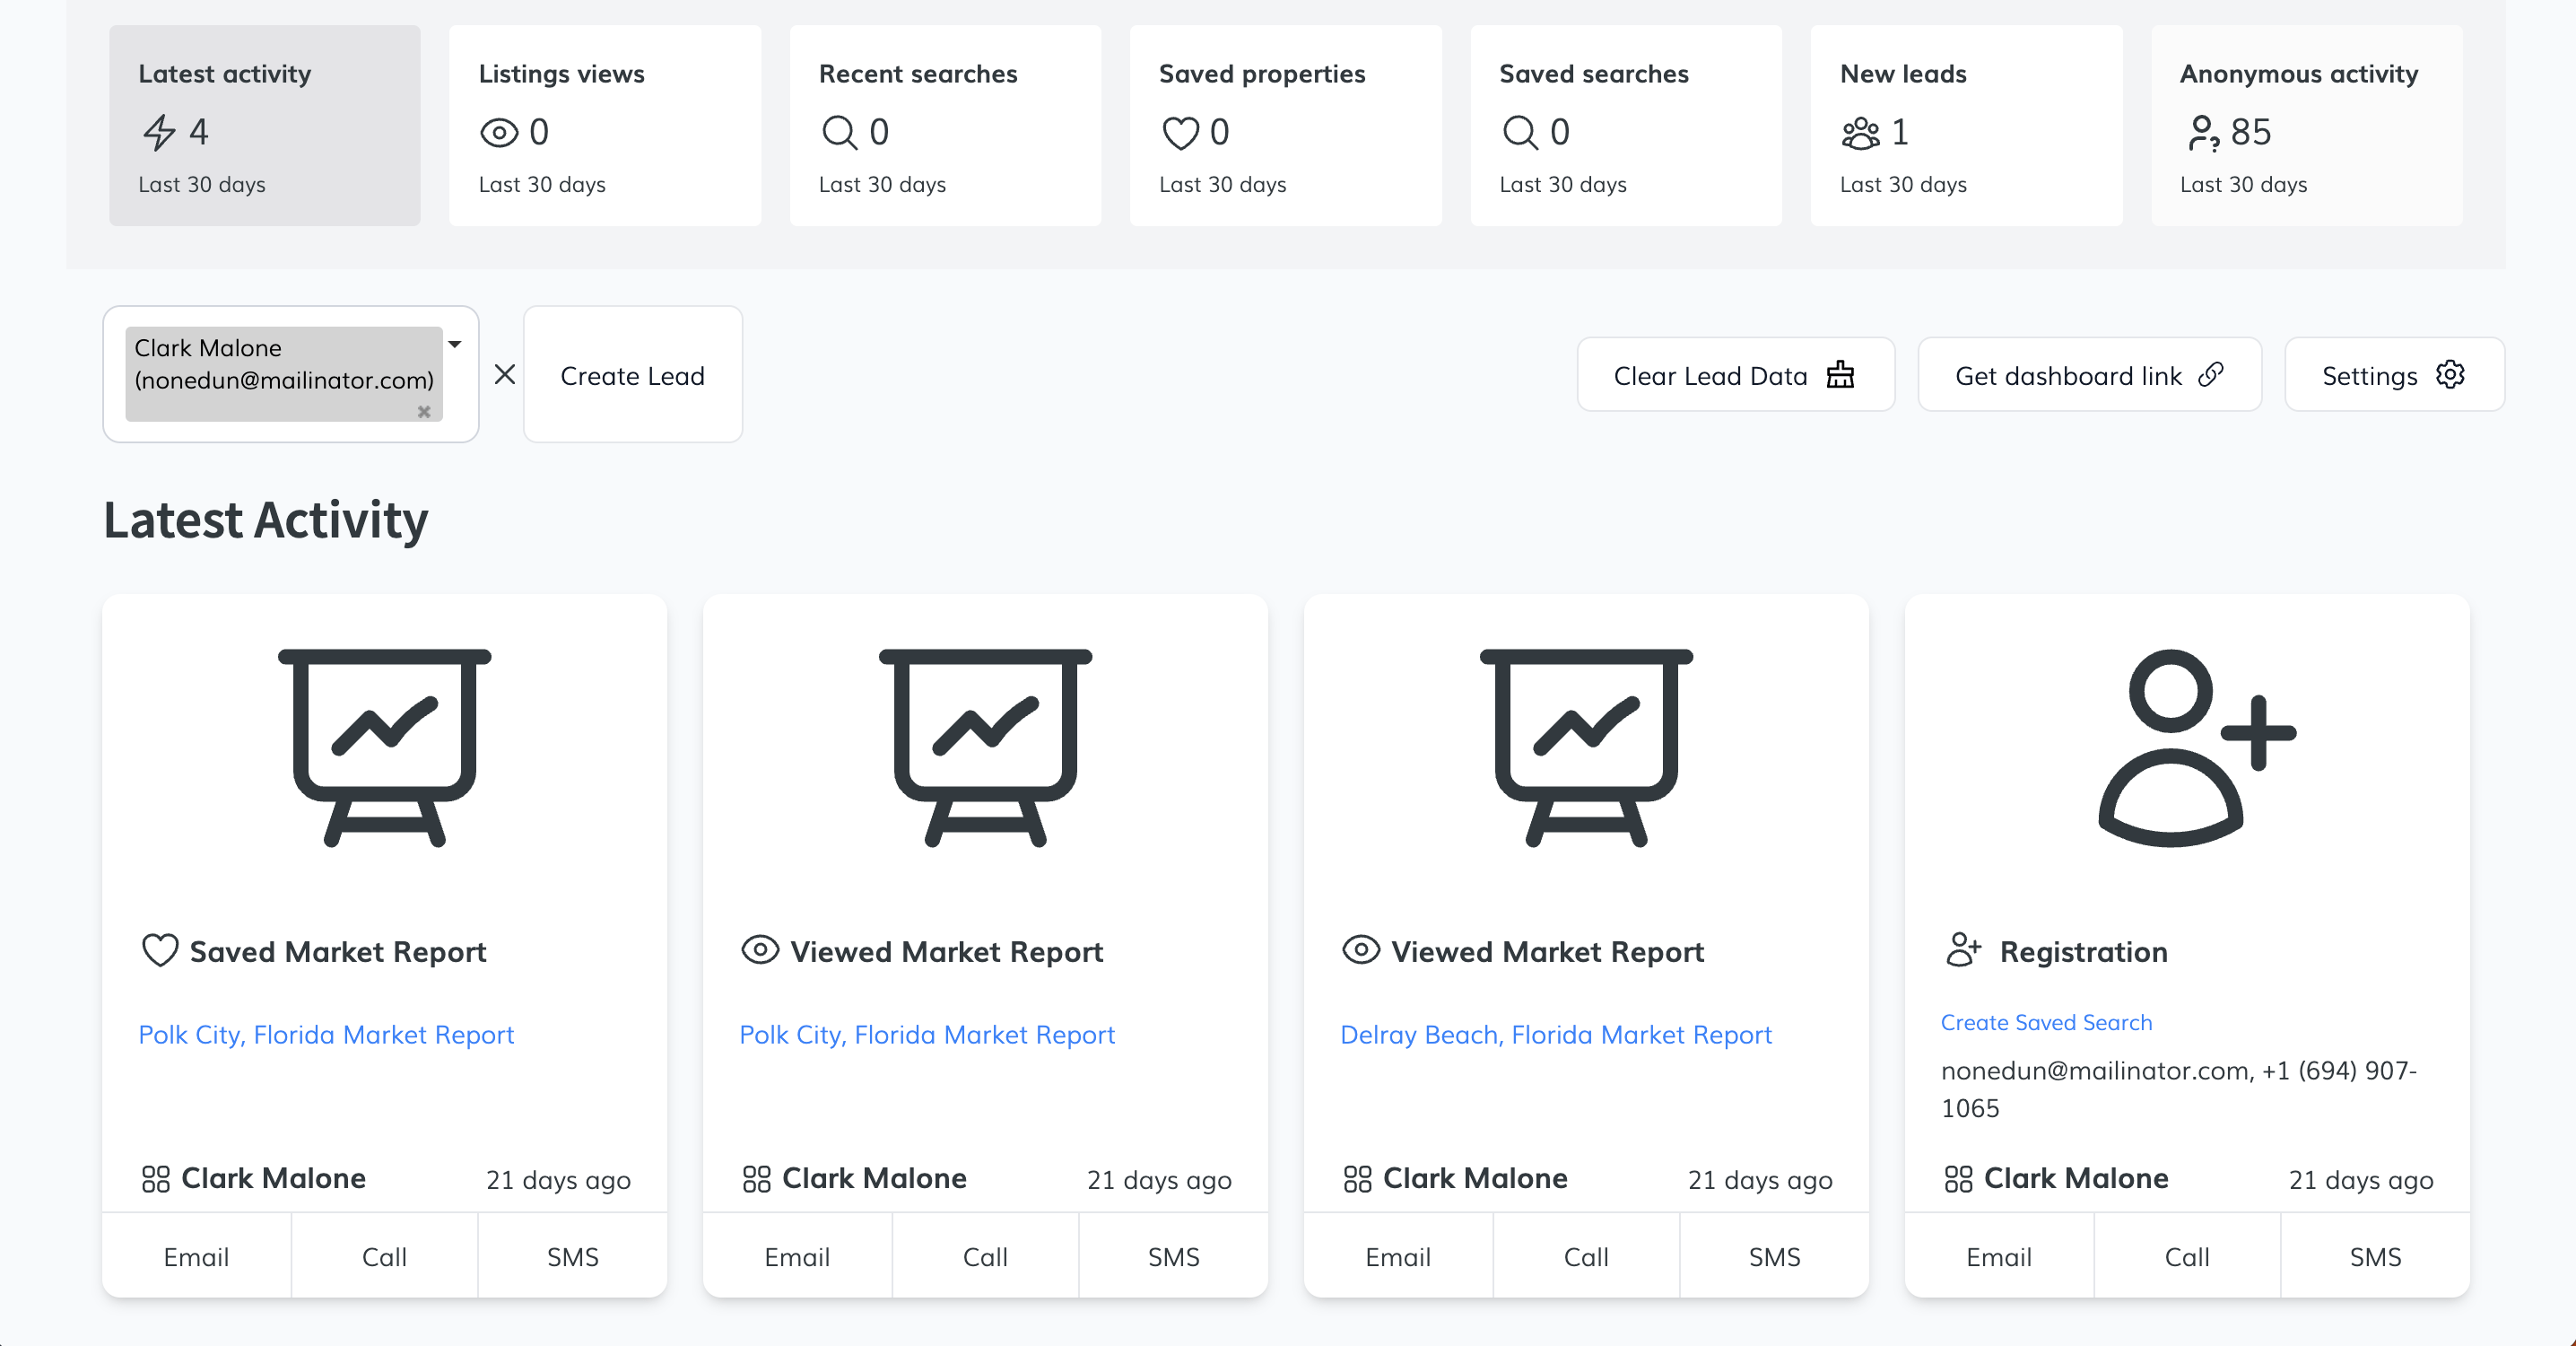The height and width of the screenshot is (1346, 2576).
Task: Click the lightning bolt Latest activity icon
Action: (159, 132)
